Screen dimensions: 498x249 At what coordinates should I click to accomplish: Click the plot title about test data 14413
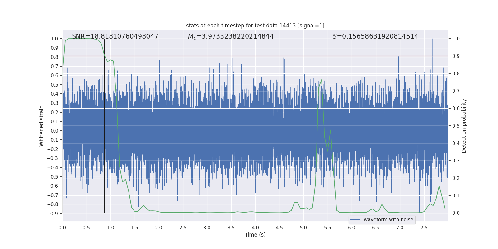[x=255, y=26]
